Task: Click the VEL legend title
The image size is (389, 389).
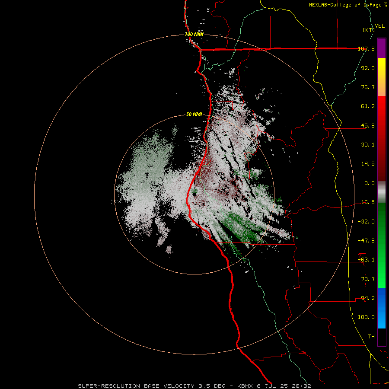Action: pyautogui.click(x=379, y=26)
